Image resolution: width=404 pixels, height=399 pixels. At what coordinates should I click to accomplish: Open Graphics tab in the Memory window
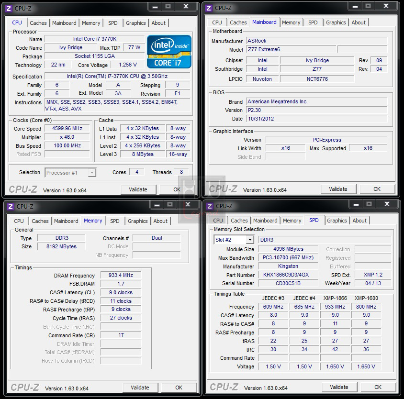pyautogui.click(x=138, y=221)
